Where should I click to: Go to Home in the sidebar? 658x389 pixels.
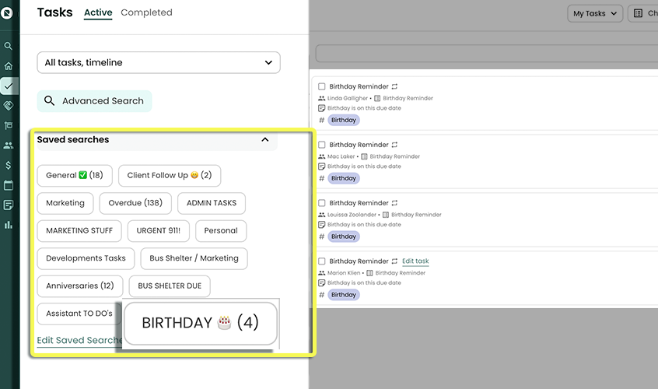[9, 67]
